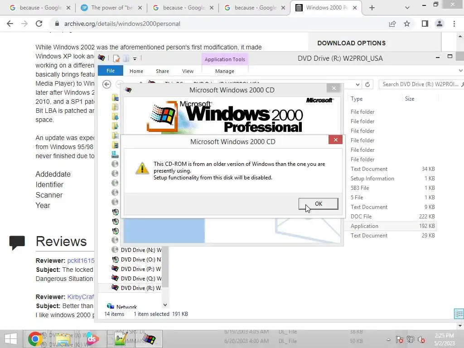
Task: Open reviewer pckit1615 profile link
Action: pos(81,261)
